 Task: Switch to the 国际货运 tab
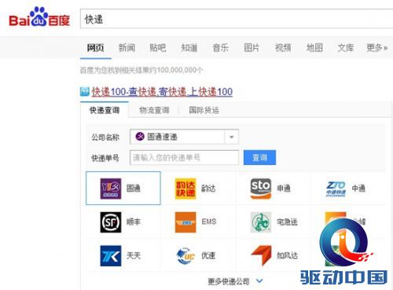click(204, 110)
